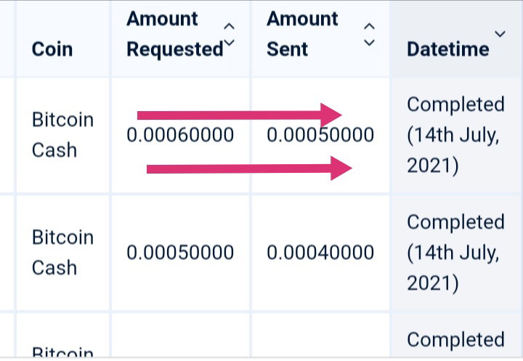Viewport: 523px width, 361px height.
Task: Sort by Amount Requested descending arrow
Action: [229, 43]
